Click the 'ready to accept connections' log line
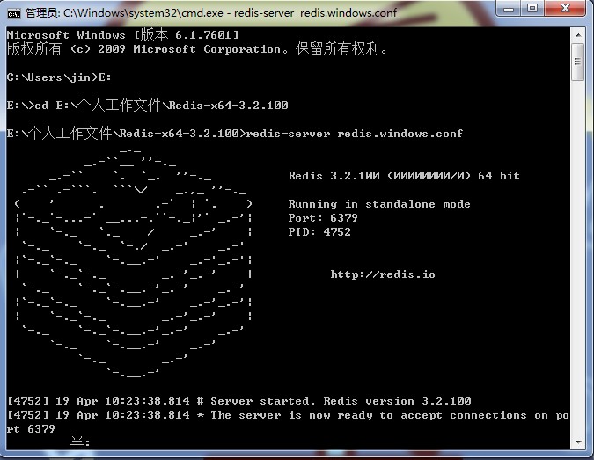Viewport: 594px width, 460px height. 288,415
